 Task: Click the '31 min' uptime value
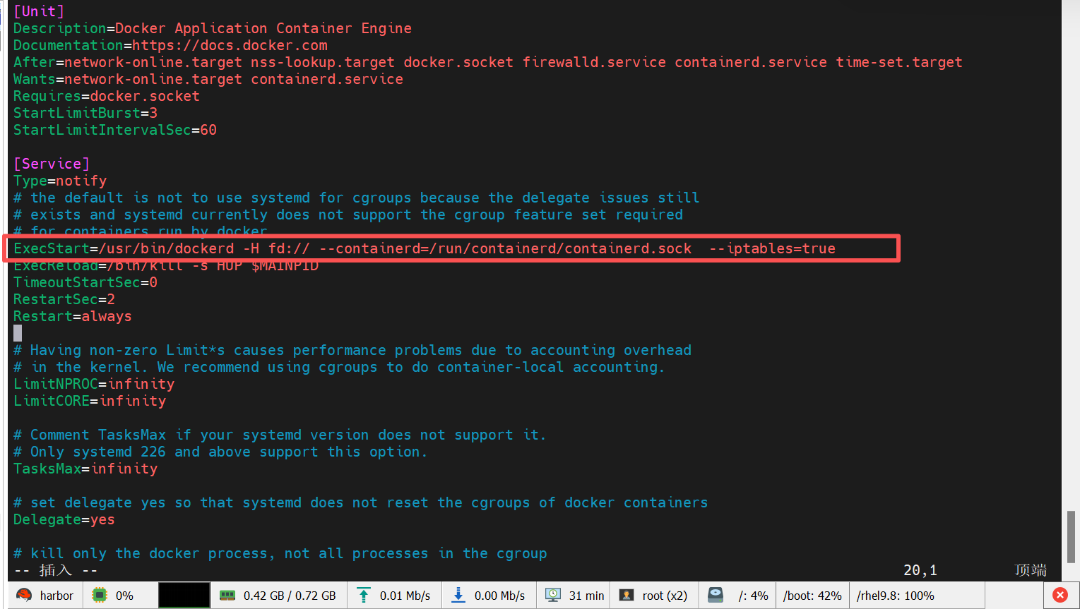point(586,596)
